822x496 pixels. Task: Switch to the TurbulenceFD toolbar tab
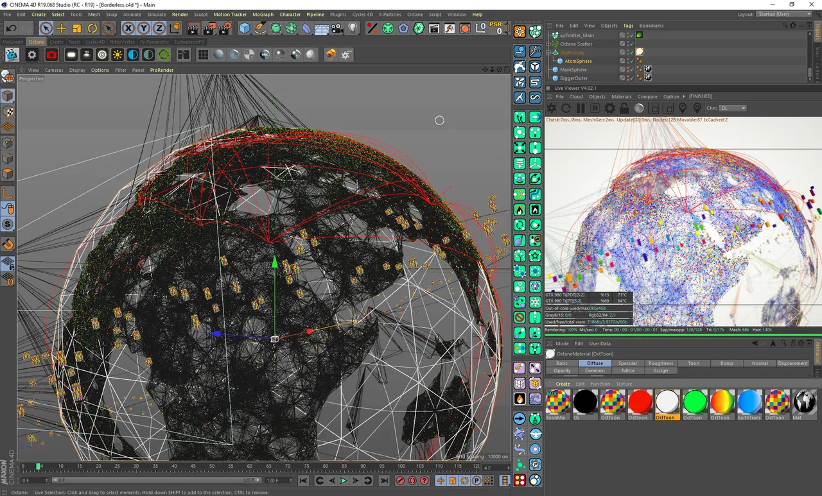pos(189,42)
